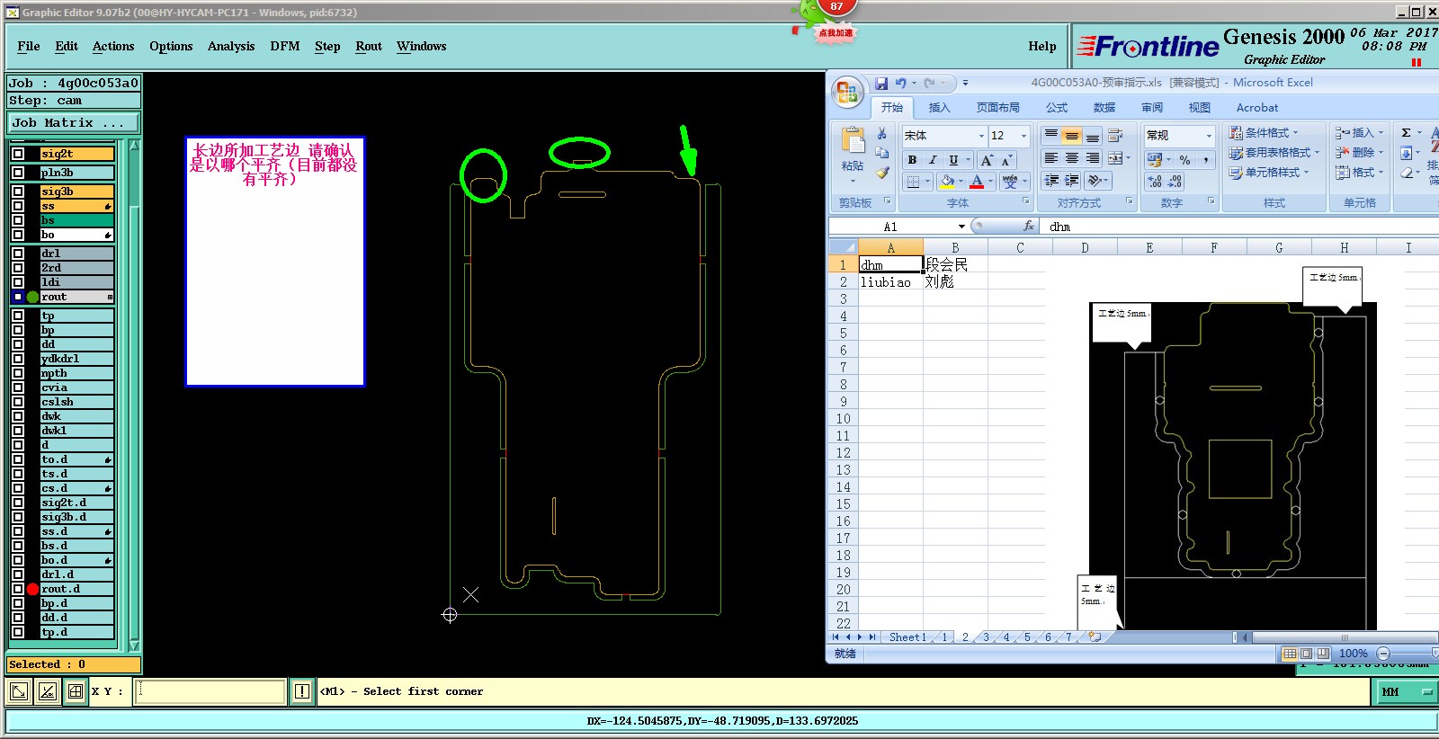
Task: Click the 套用表格格式 button
Action: tap(1274, 153)
